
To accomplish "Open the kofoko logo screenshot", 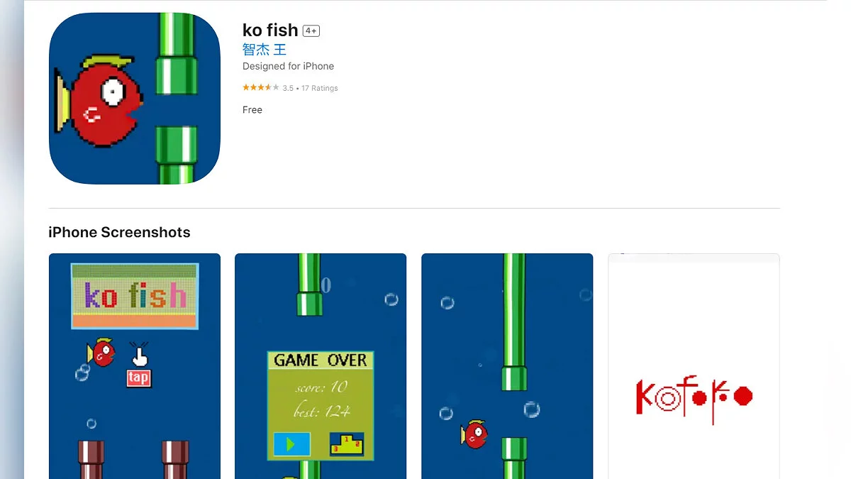I will coord(694,366).
